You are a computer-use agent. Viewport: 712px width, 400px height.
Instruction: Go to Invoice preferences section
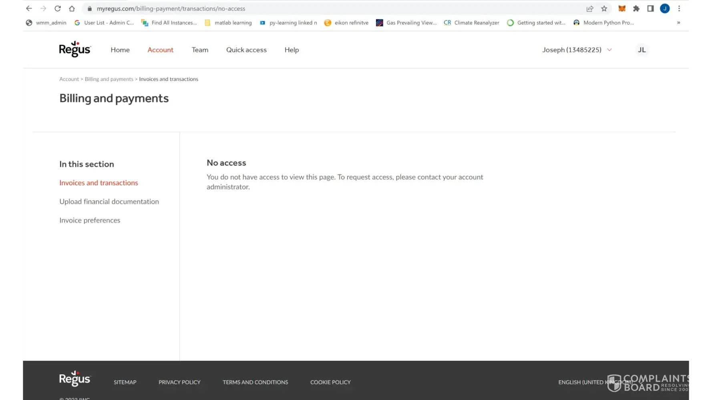pos(90,220)
